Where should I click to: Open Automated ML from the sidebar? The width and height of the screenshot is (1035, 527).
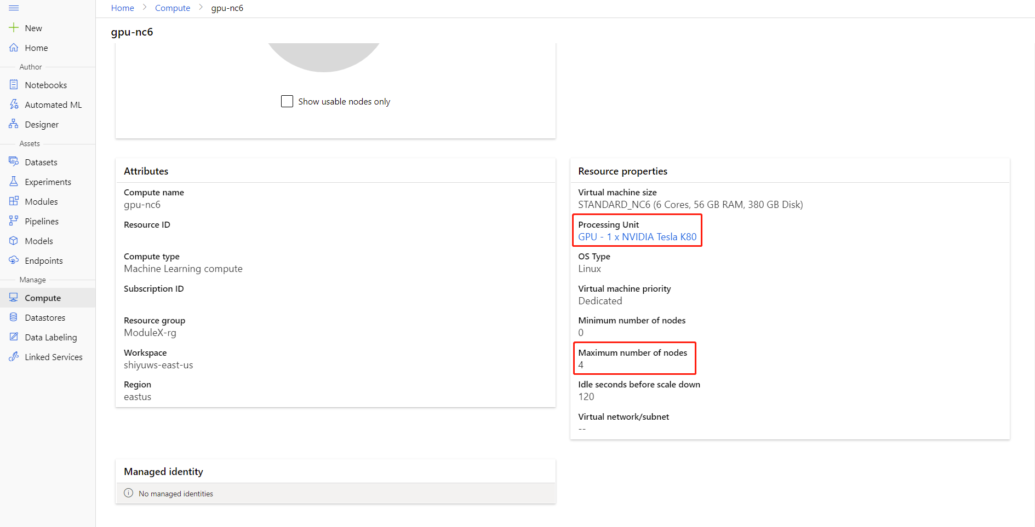coord(14,104)
